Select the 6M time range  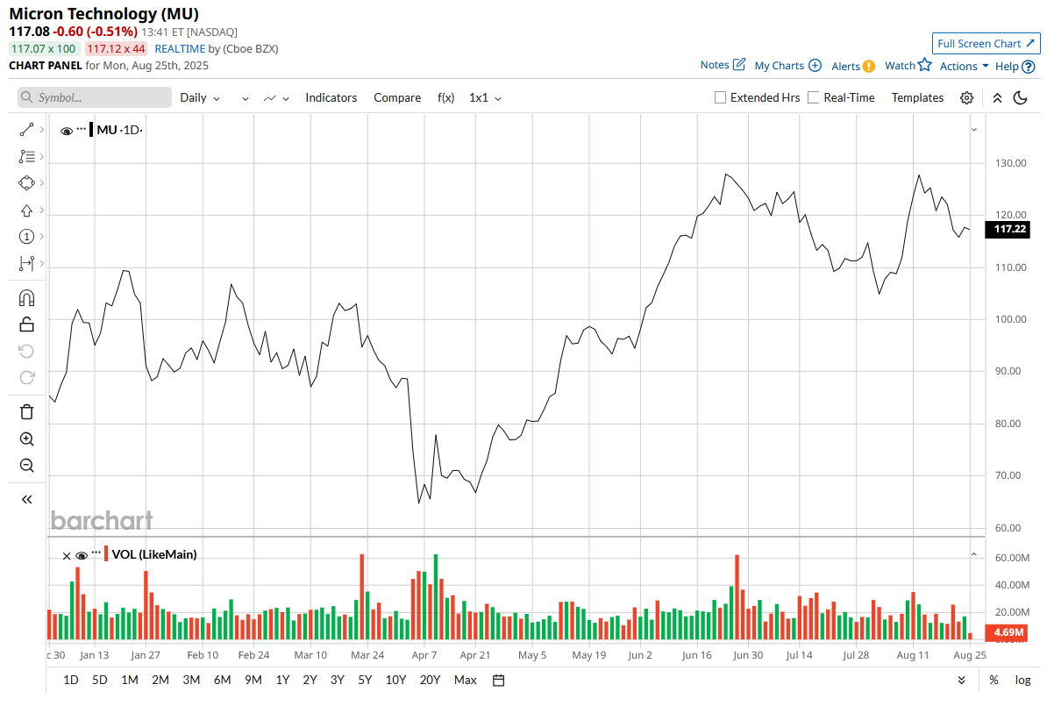pyautogui.click(x=222, y=680)
